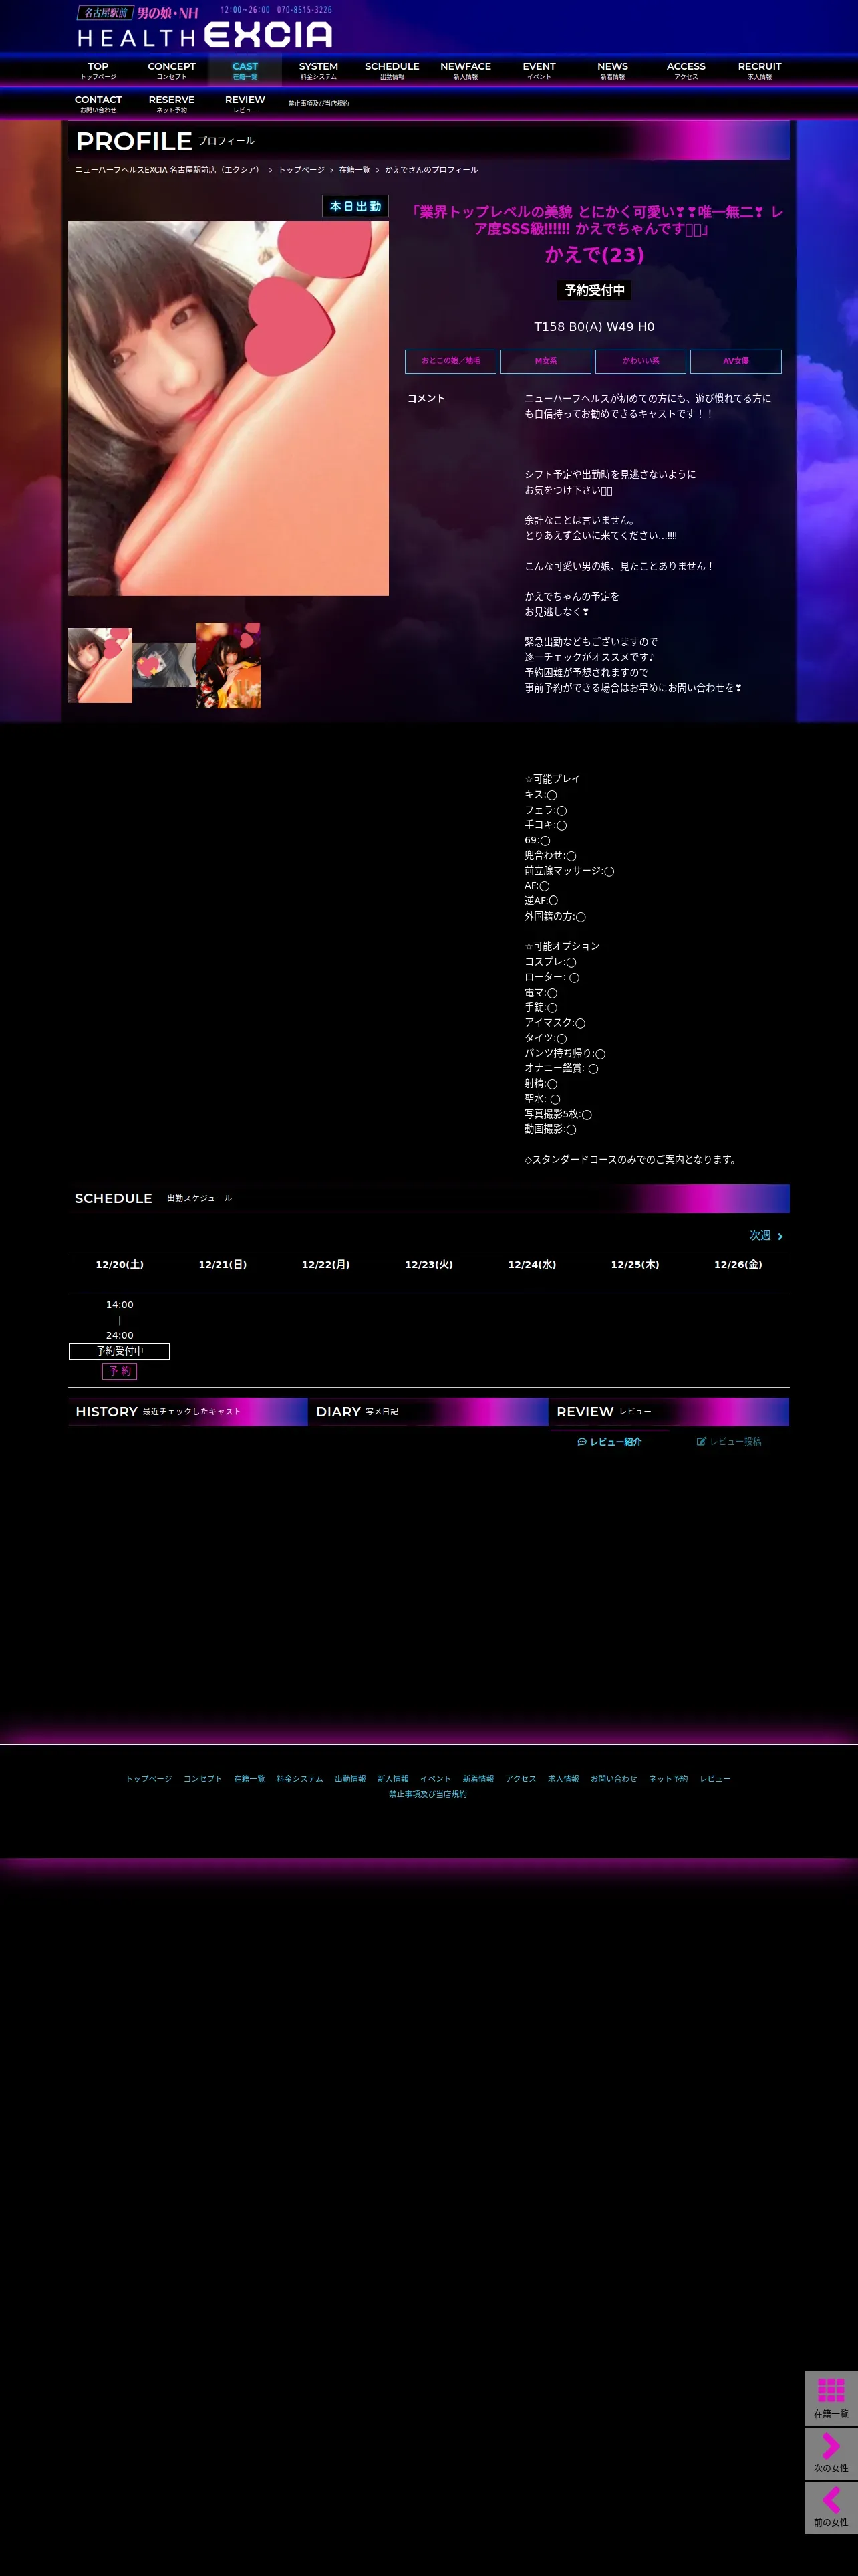The width and height of the screenshot is (858, 2576).
Task: Open the SYSTEM menu item
Action: click(319, 70)
